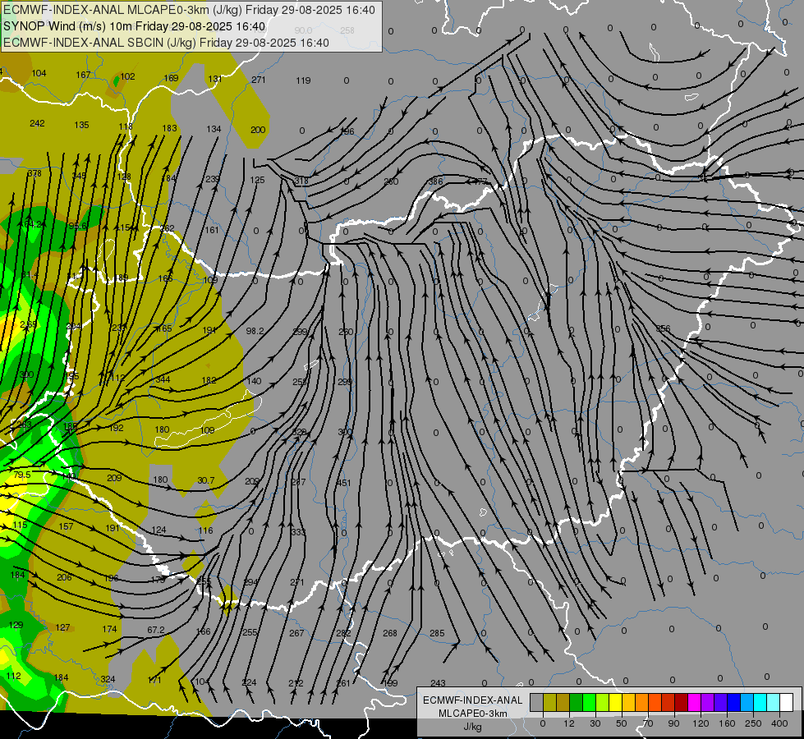Click the map value 183
The width and height of the screenshot is (804, 739).
tap(170, 128)
